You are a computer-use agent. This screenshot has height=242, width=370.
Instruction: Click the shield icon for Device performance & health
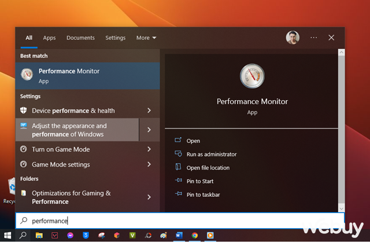tap(23, 110)
